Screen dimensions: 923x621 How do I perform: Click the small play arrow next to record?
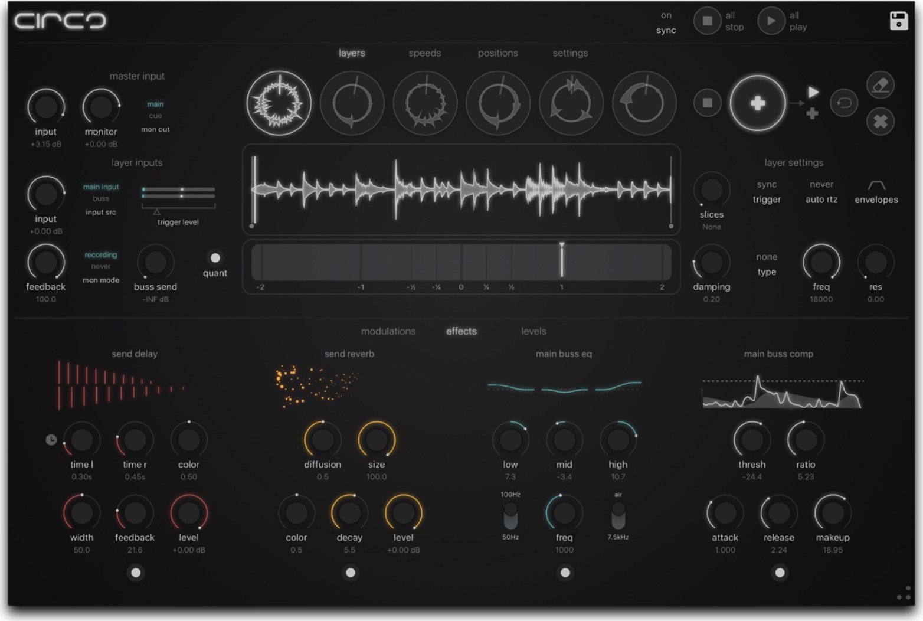[813, 92]
